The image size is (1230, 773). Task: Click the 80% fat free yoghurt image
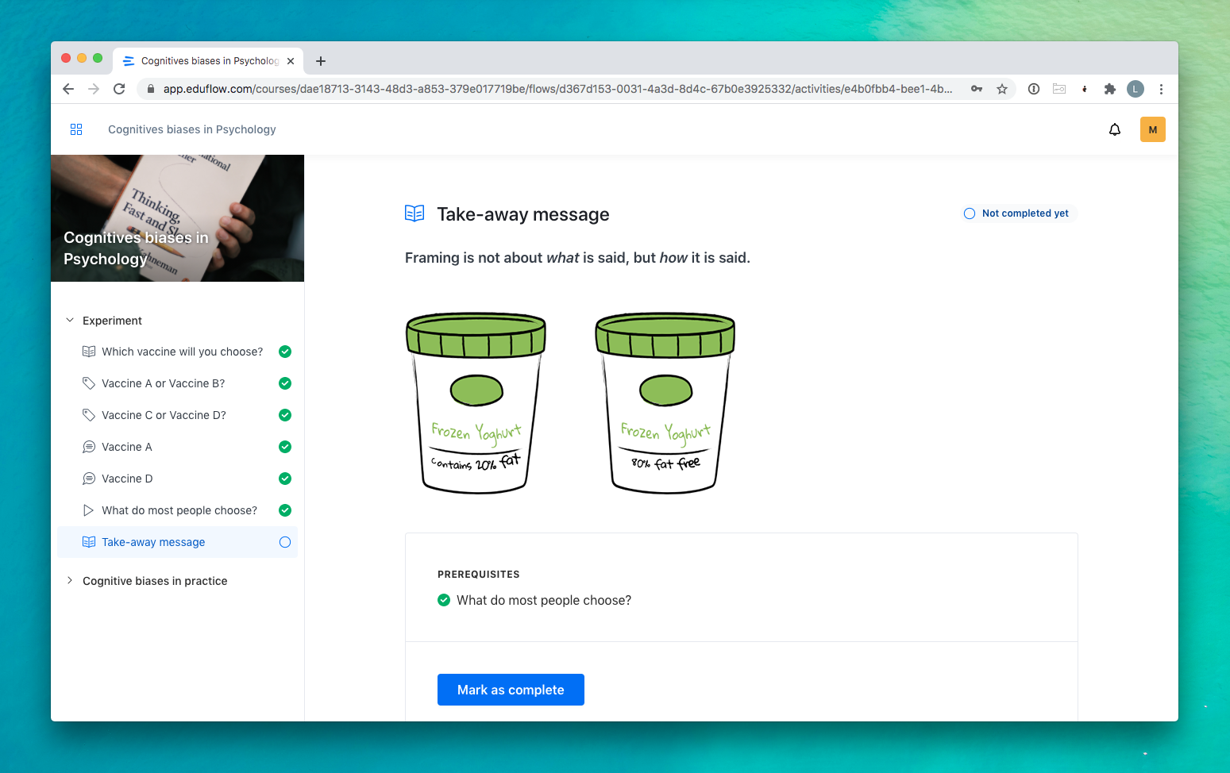pos(665,403)
